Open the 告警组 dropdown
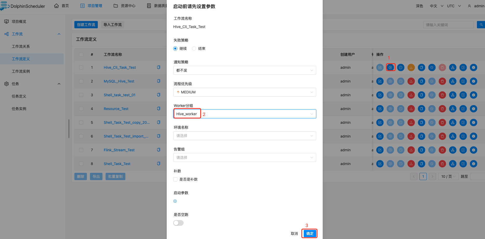This screenshot has width=485, height=239. coord(245,158)
